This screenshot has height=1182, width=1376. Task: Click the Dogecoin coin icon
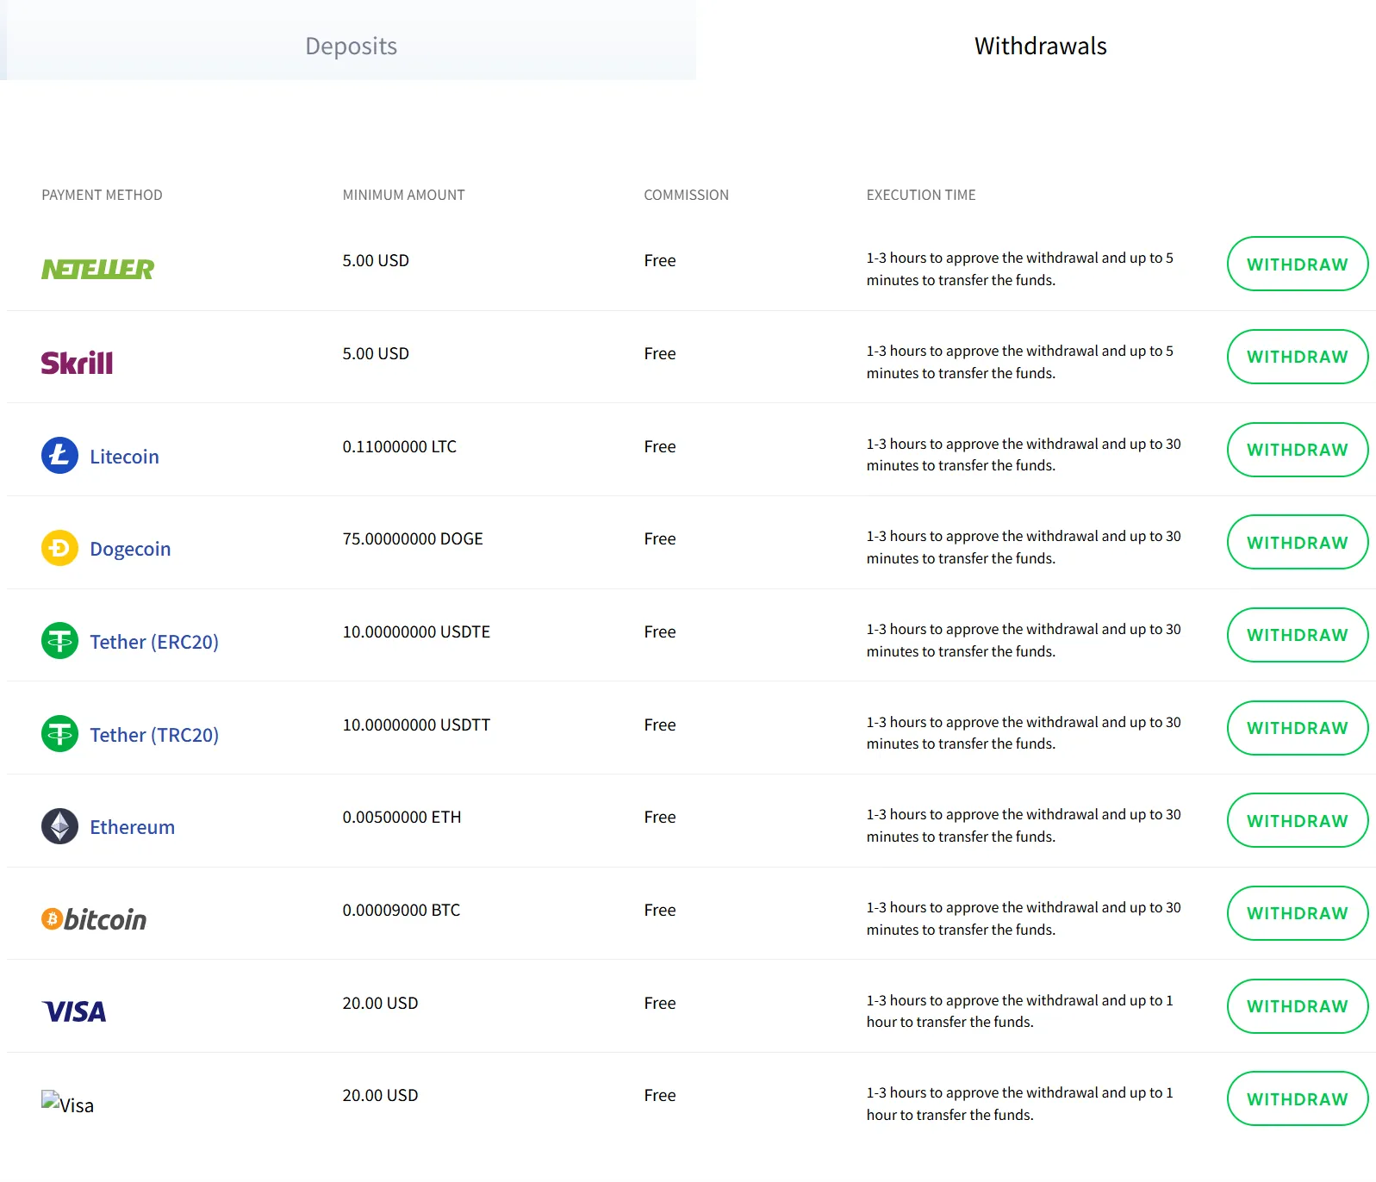click(59, 548)
